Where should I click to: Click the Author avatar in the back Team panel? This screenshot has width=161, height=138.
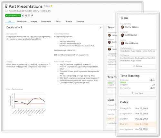109,49
